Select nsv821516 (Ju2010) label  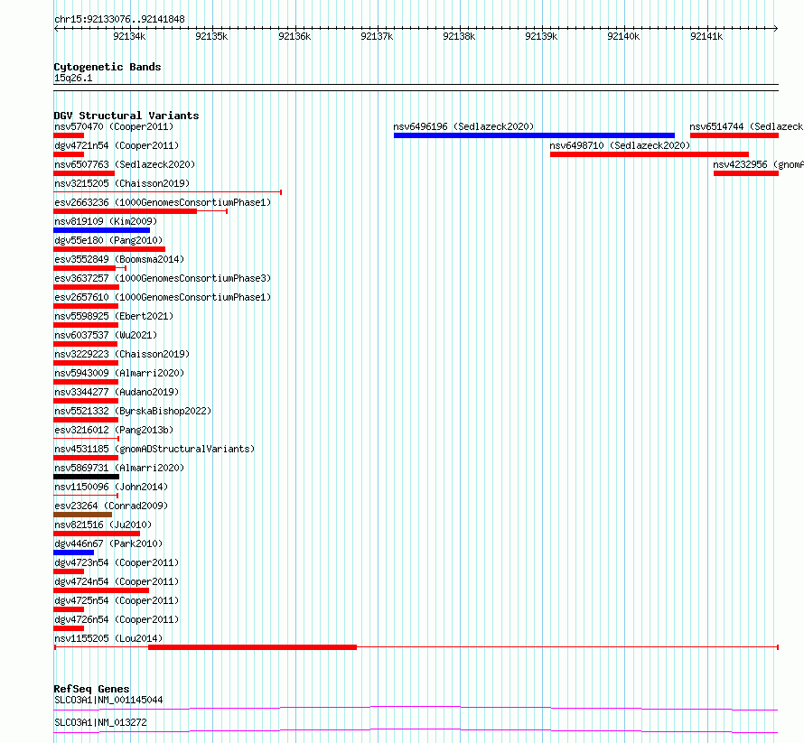[x=103, y=525]
